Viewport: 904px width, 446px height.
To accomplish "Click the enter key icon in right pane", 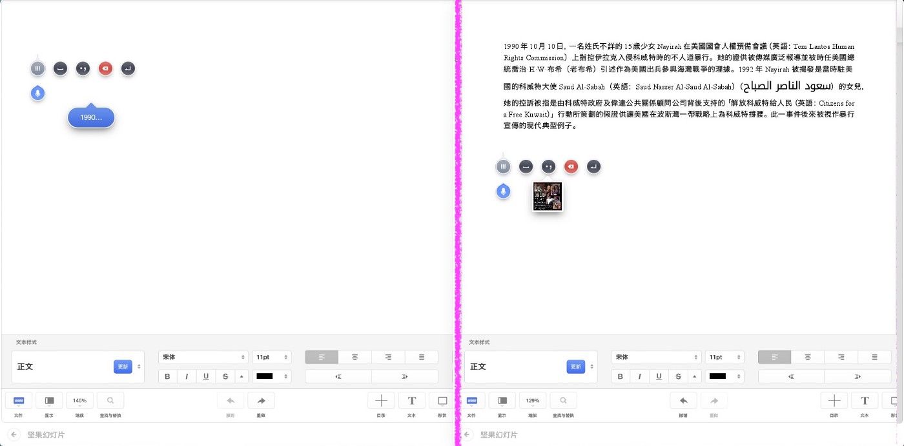I will pyautogui.click(x=593, y=167).
